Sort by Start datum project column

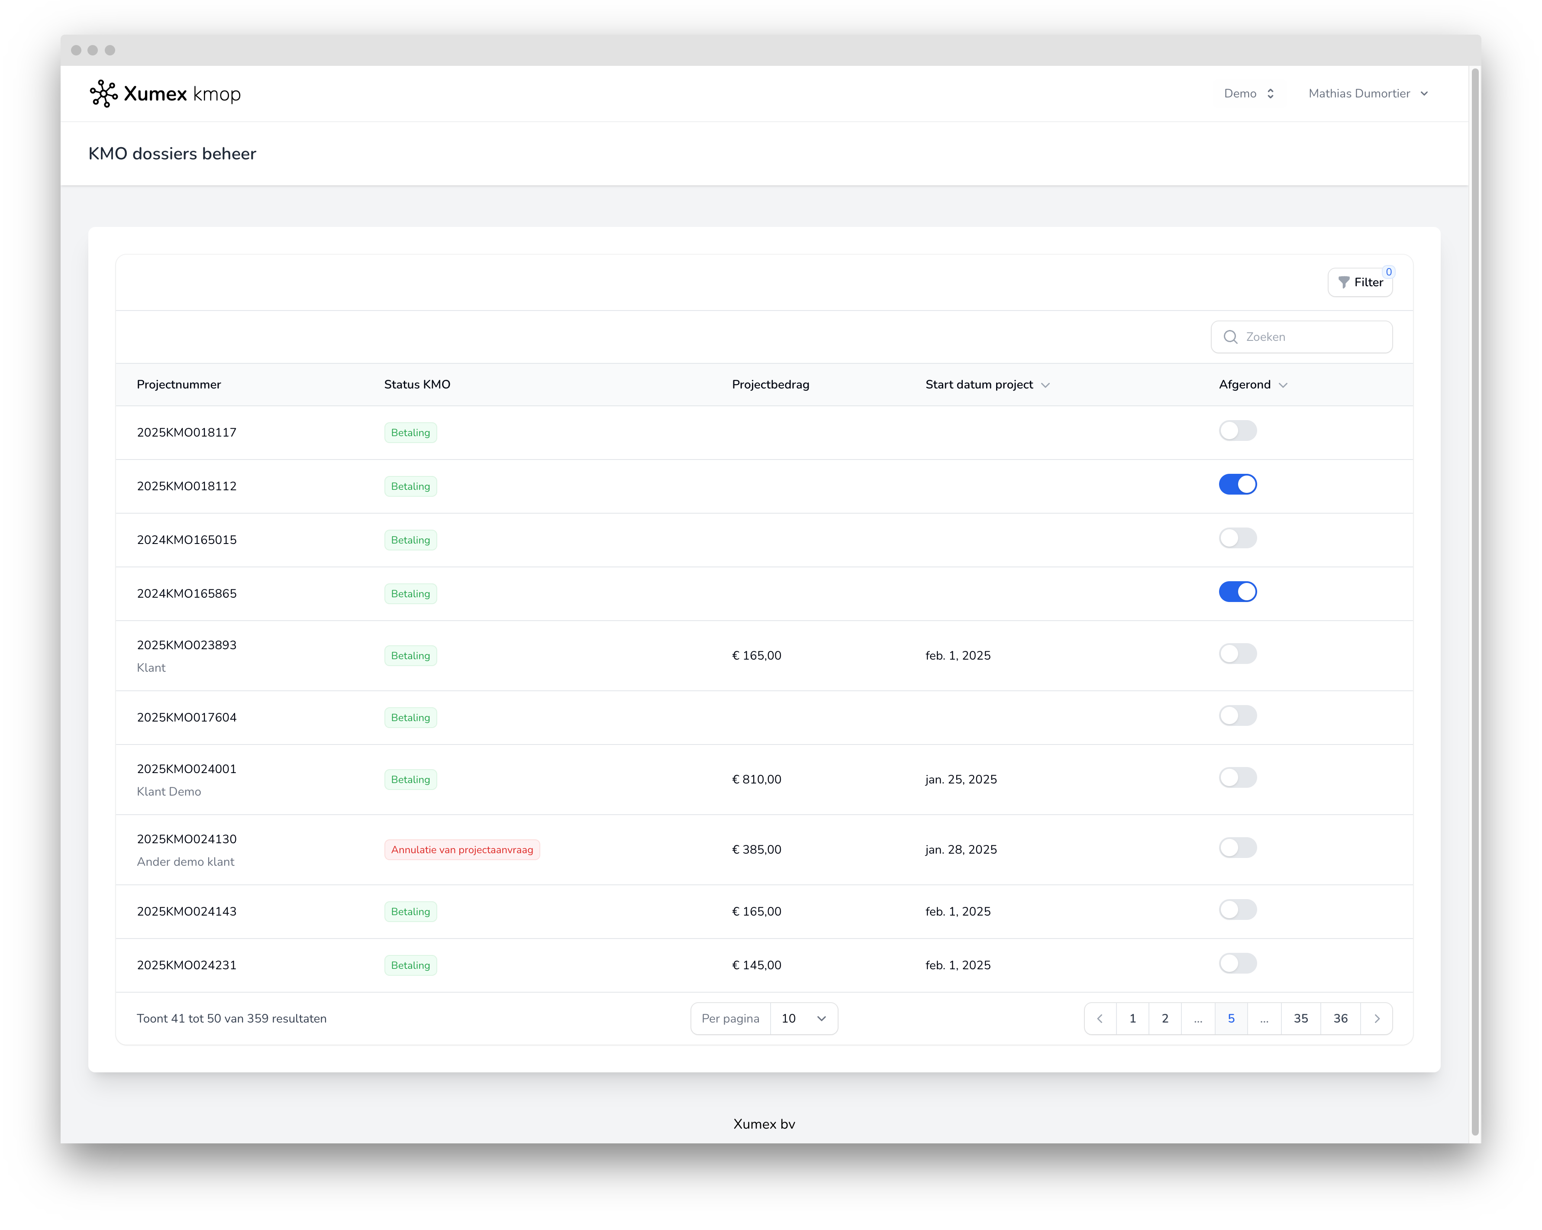click(x=988, y=384)
